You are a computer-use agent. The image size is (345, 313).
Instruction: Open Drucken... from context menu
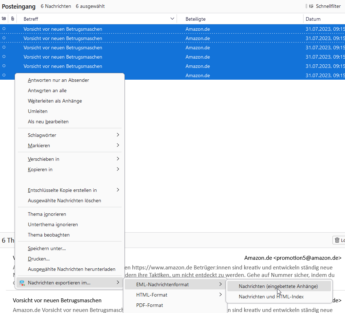pos(39,259)
